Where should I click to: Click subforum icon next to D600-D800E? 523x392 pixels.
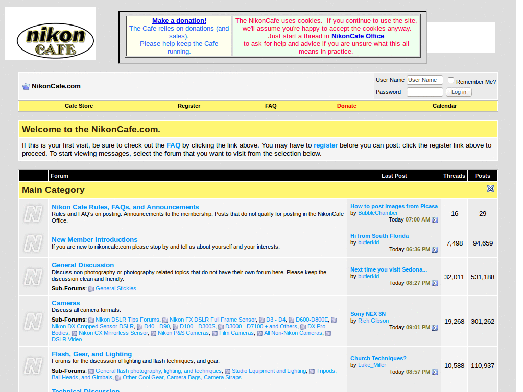click(291, 320)
